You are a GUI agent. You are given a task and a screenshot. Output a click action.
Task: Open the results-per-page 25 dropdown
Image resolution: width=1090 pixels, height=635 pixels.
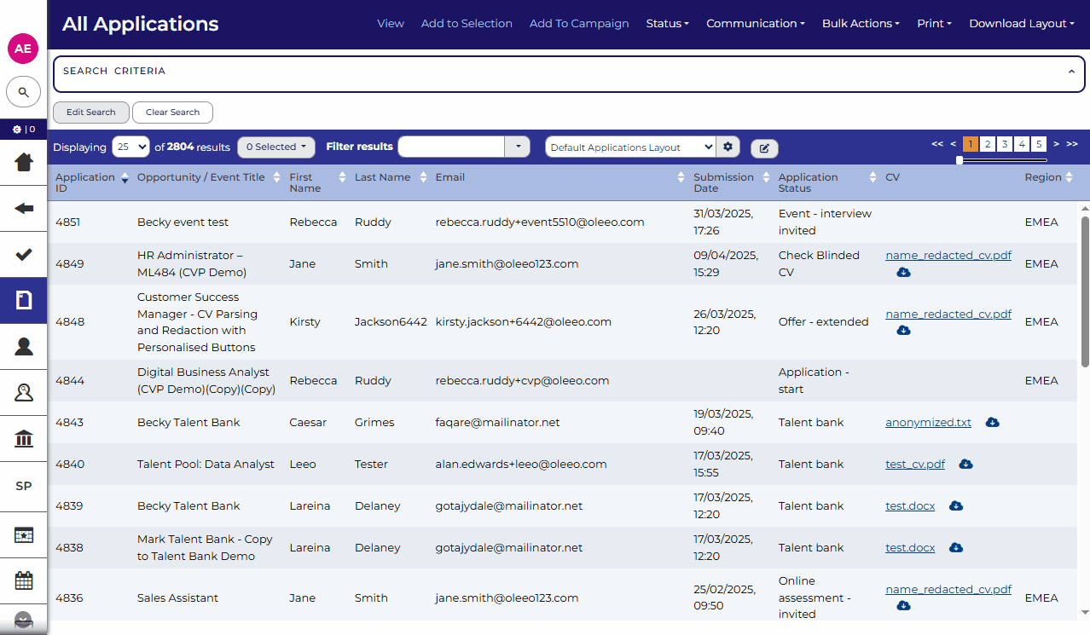[x=131, y=147]
